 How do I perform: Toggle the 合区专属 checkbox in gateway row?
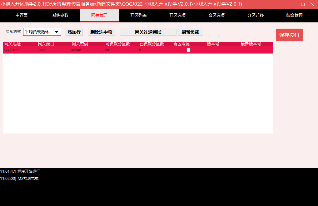188,50
